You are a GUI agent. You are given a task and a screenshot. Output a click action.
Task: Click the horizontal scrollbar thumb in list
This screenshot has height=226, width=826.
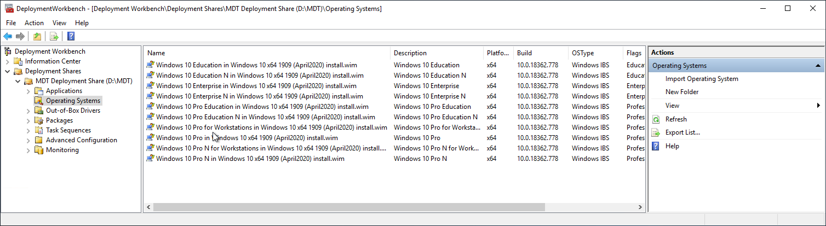tap(349, 207)
